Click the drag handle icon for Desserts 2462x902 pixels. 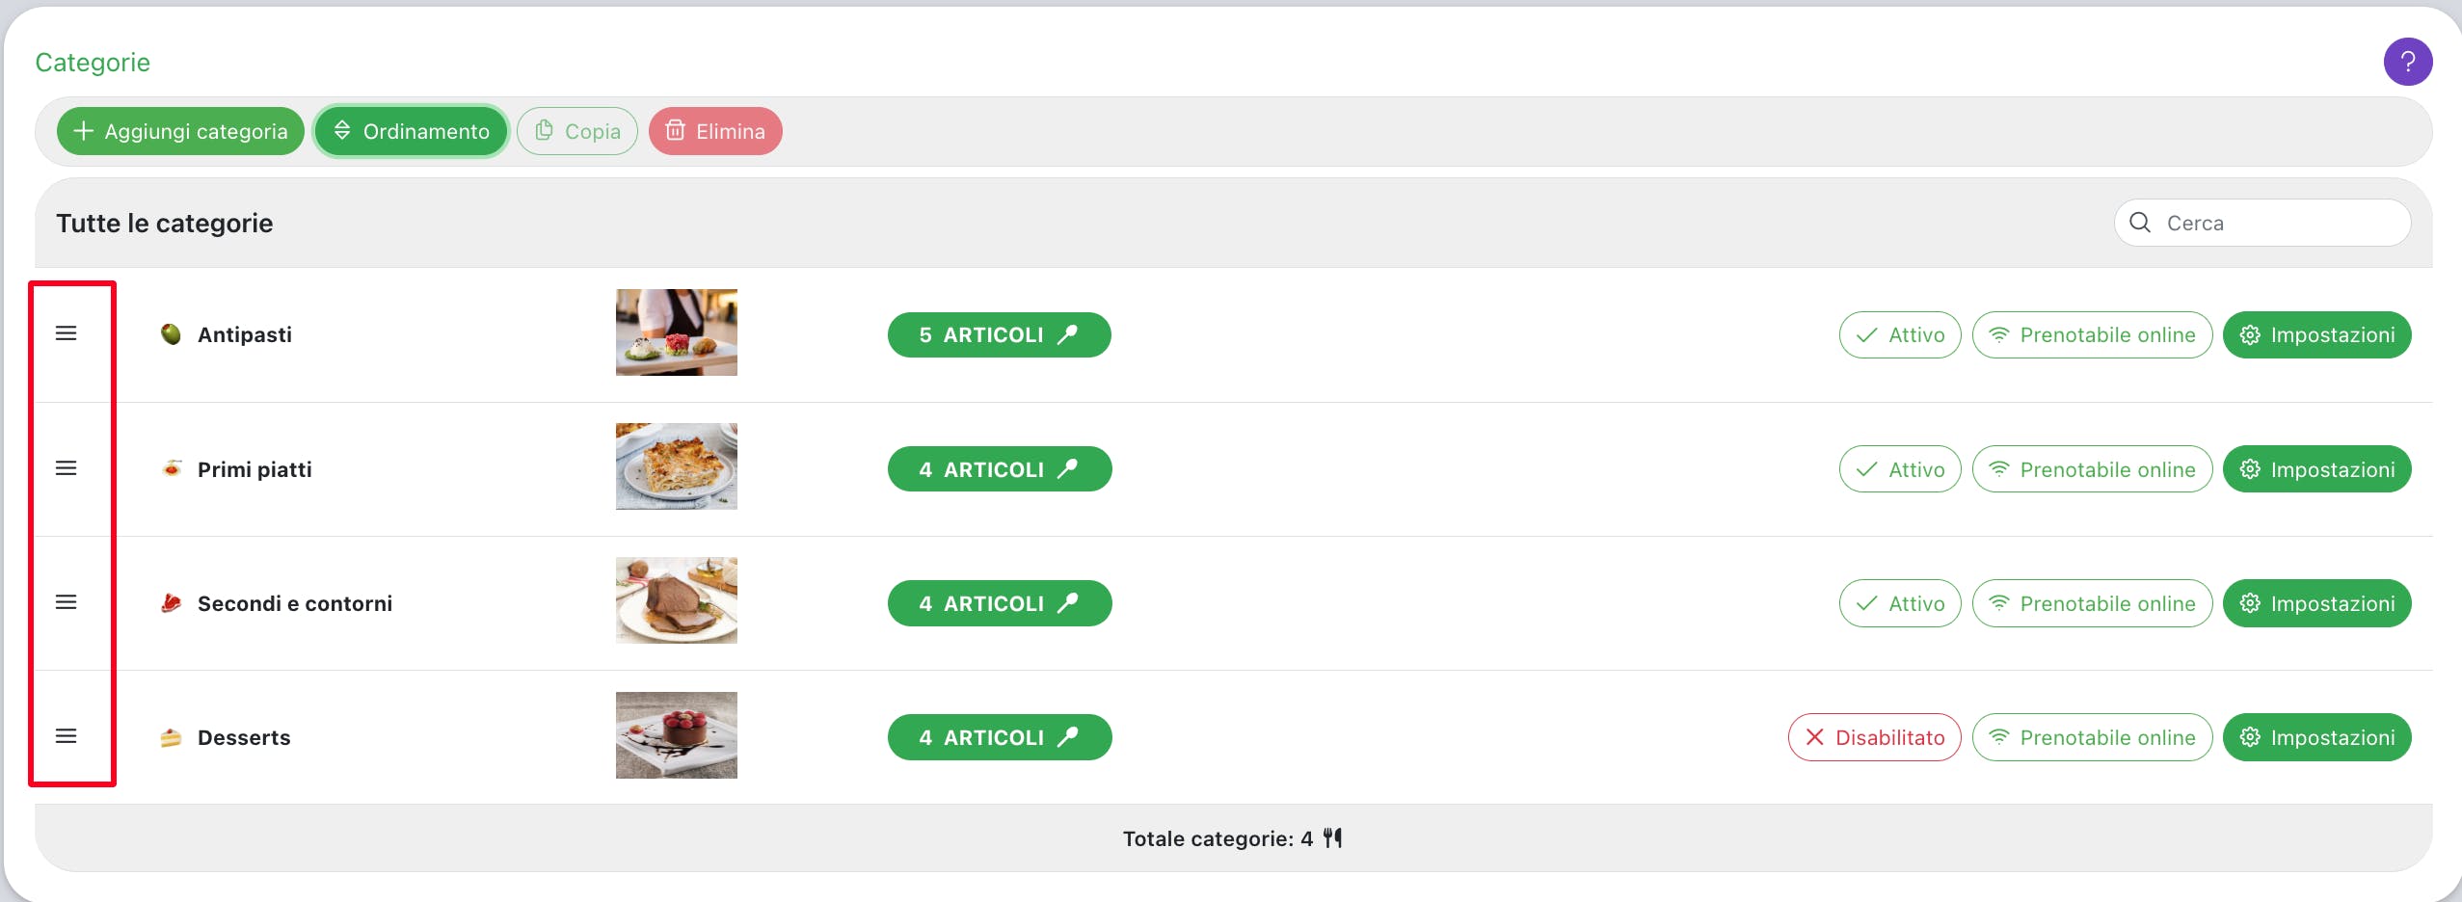(66, 736)
